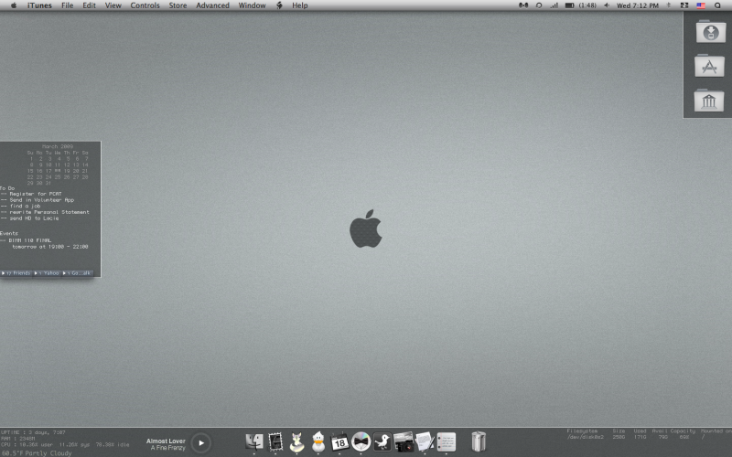The height and width of the screenshot is (457, 732).
Task: Click the A Fine Frenzy artist name
Action: [x=168, y=448]
